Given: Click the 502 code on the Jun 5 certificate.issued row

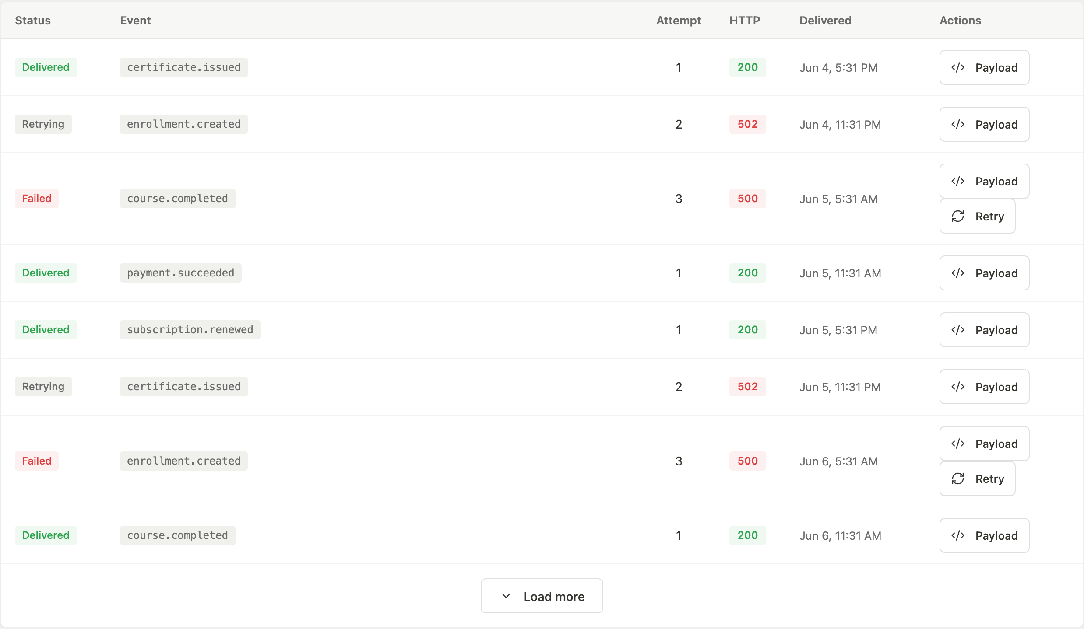Looking at the screenshot, I should 748,387.
